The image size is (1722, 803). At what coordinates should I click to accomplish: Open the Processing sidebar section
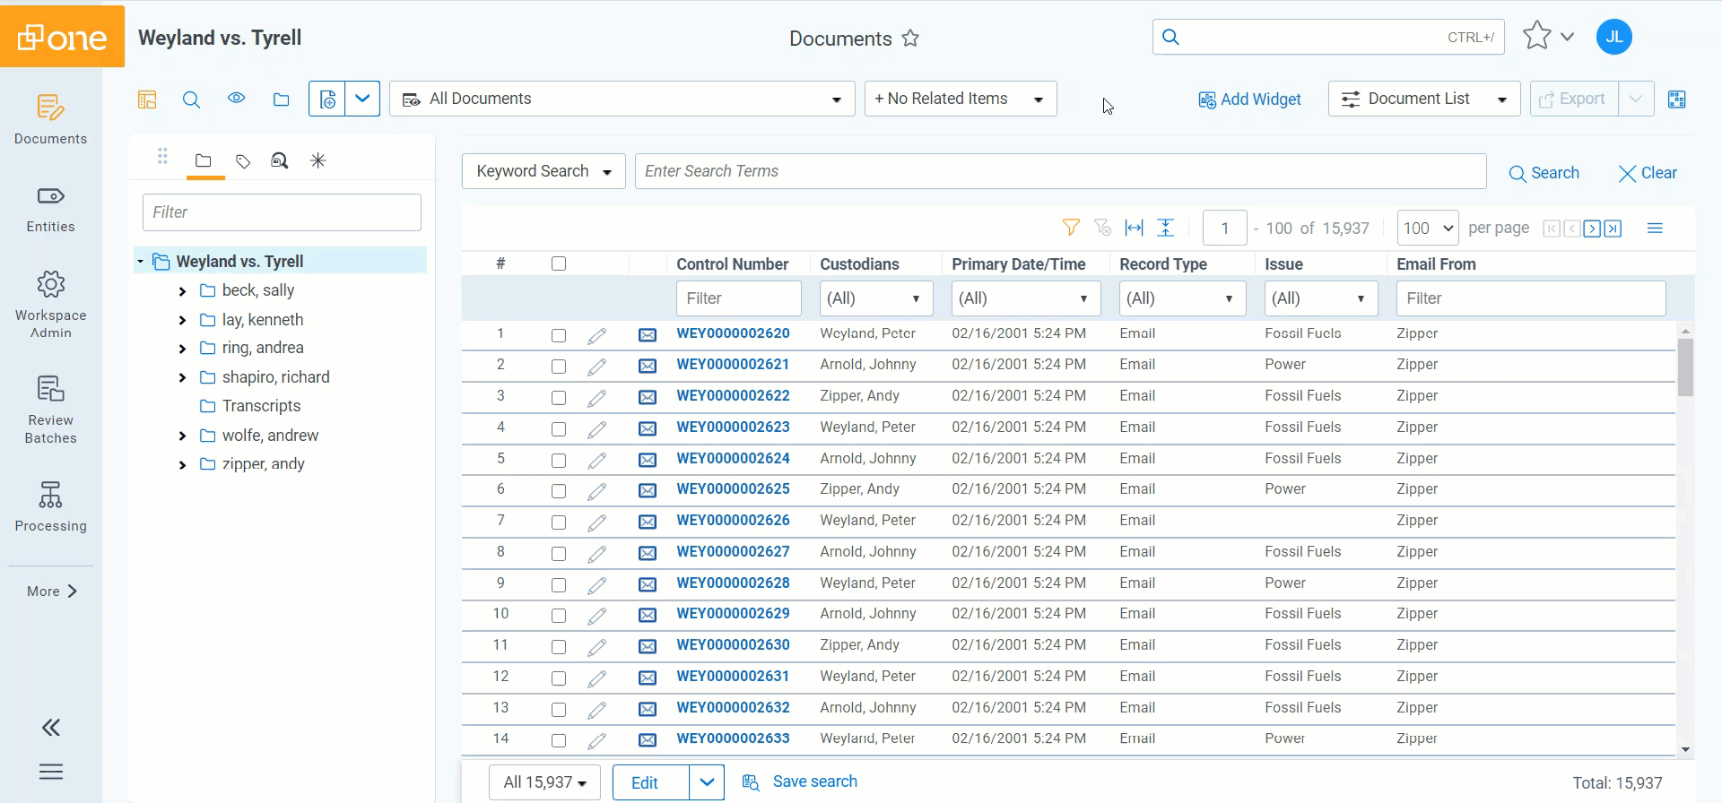(x=51, y=506)
